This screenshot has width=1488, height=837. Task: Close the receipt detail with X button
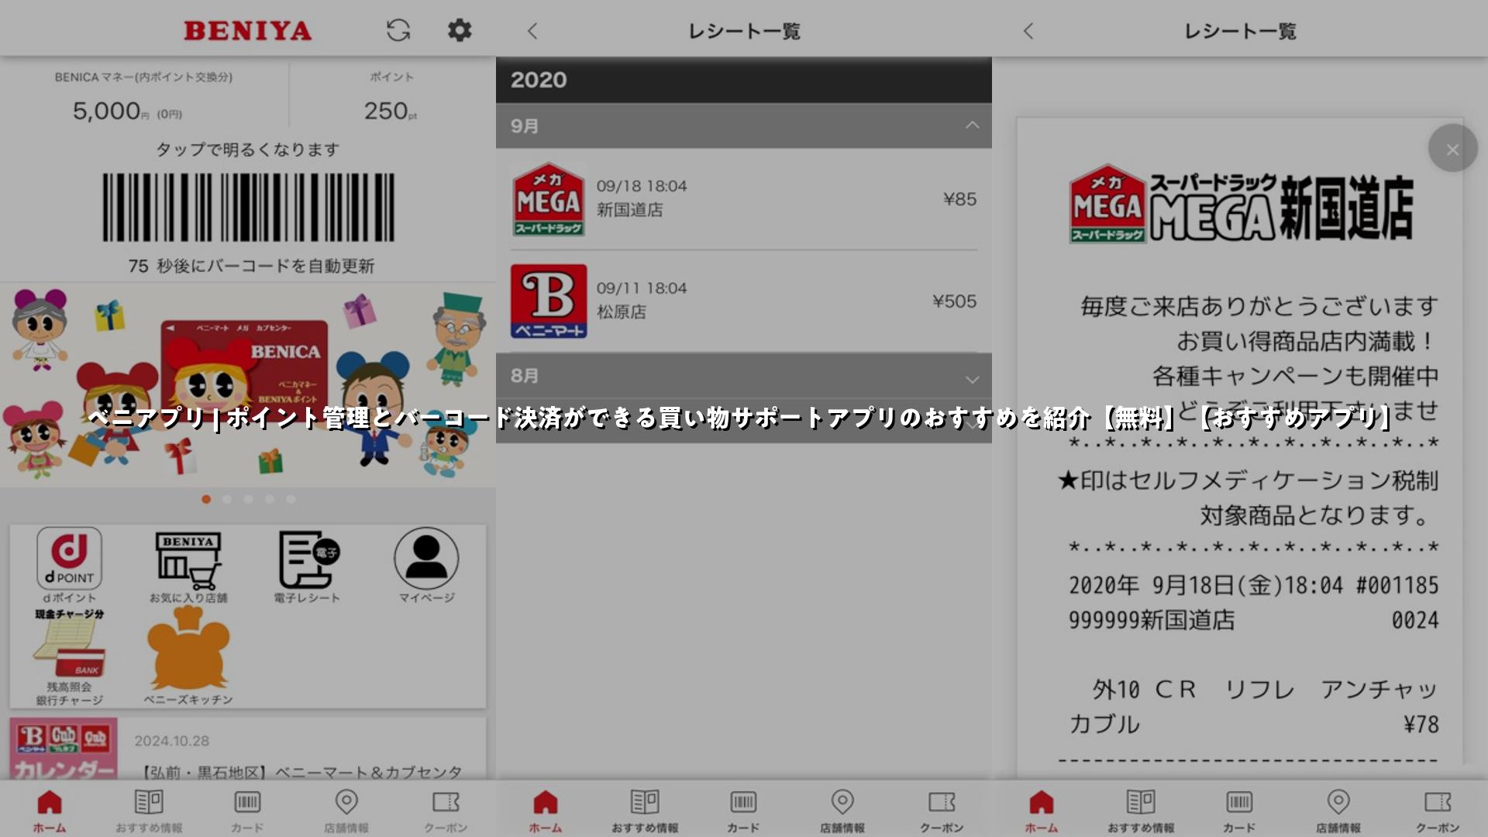pos(1452,148)
